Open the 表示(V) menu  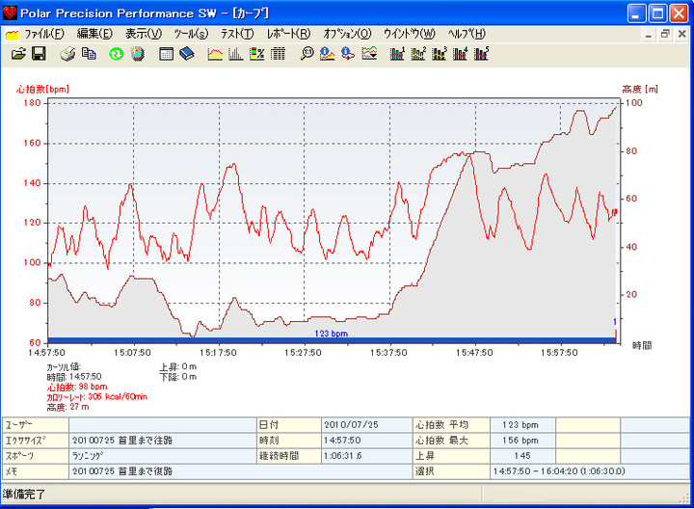tap(143, 34)
